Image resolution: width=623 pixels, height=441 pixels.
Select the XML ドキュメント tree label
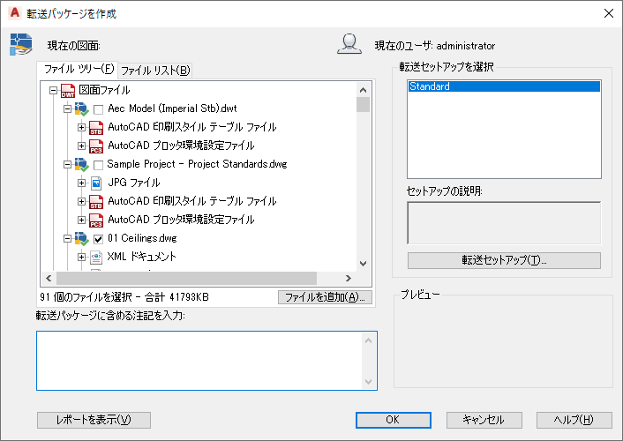point(141,257)
